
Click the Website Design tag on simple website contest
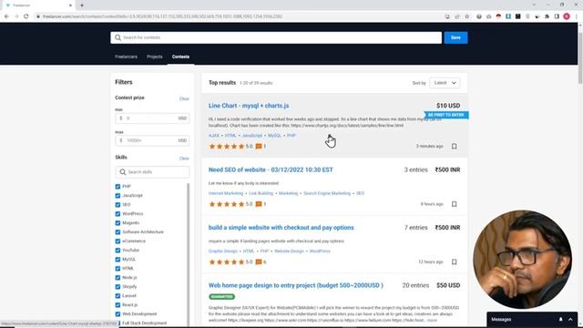click(x=289, y=251)
